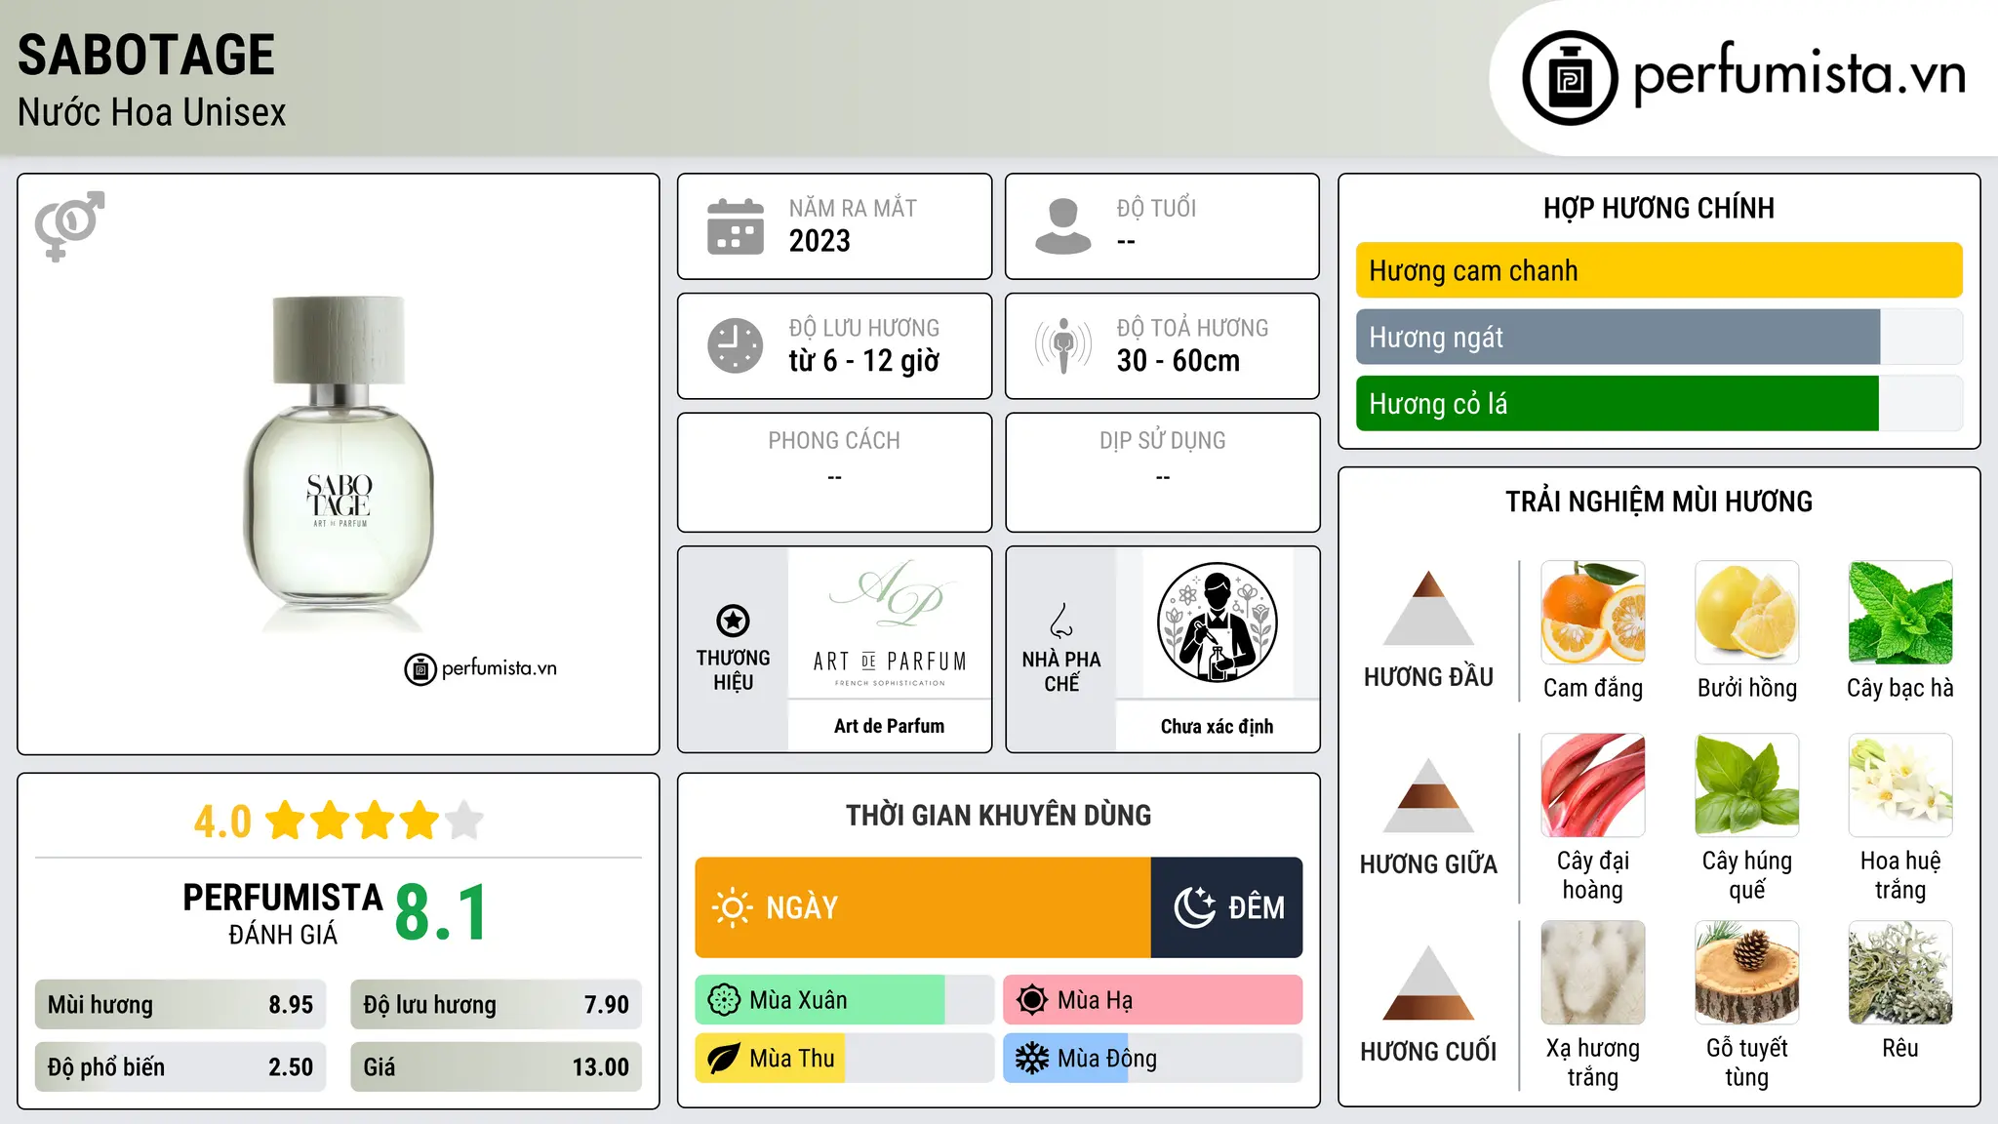
Task: Click the Hương cuối pyramid icon
Action: tap(1428, 983)
